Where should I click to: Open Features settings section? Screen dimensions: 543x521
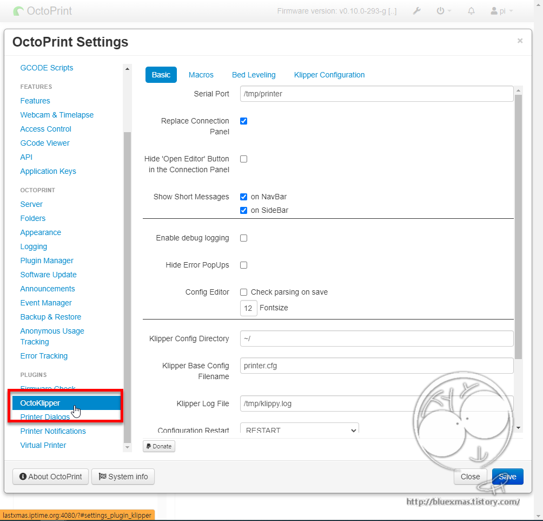pyautogui.click(x=35, y=101)
